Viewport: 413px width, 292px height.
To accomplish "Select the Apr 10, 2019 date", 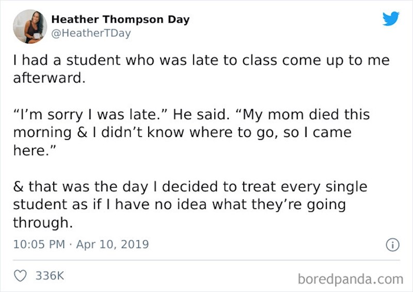I will (x=112, y=244).
